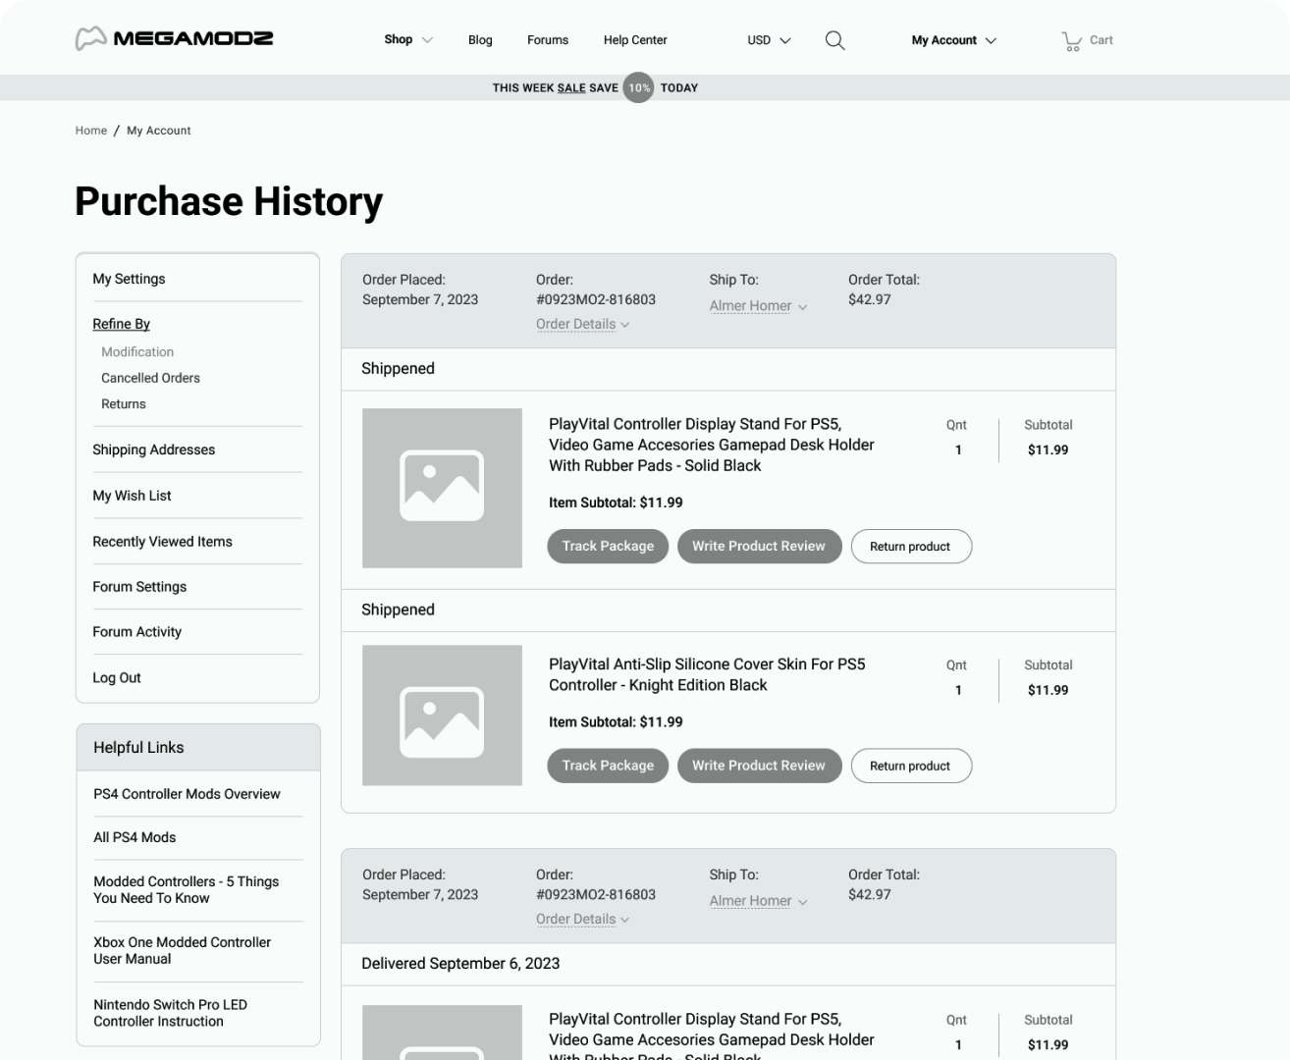The width and height of the screenshot is (1290, 1060).
Task: Filter by Cancelled Orders
Action: (x=150, y=378)
